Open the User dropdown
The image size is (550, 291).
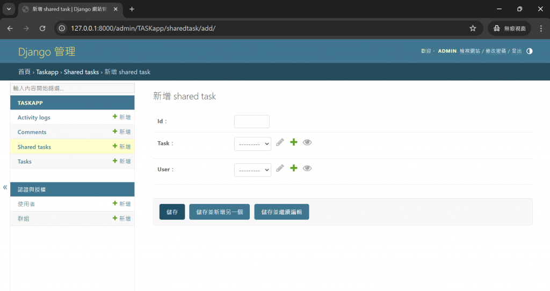252,170
